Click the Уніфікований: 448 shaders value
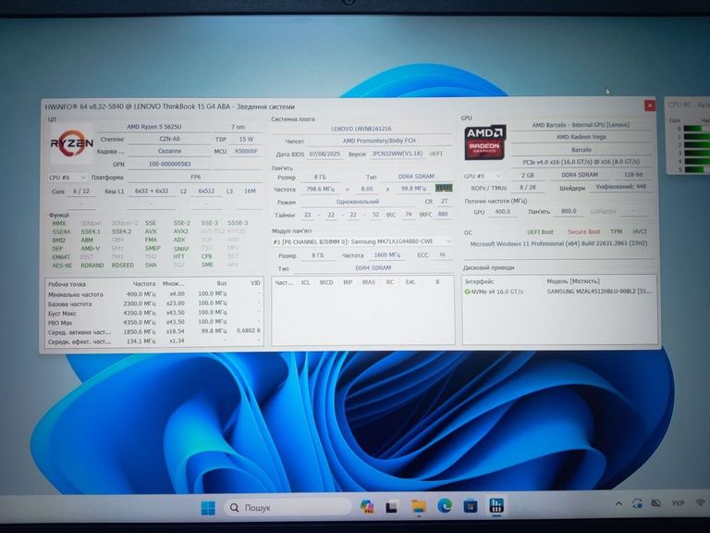Viewport: 710px width, 533px height. coord(621,187)
